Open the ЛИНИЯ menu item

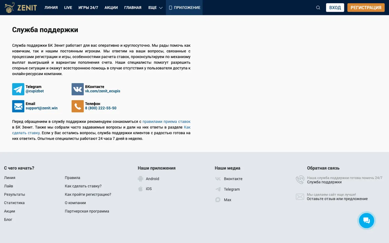click(x=51, y=7)
